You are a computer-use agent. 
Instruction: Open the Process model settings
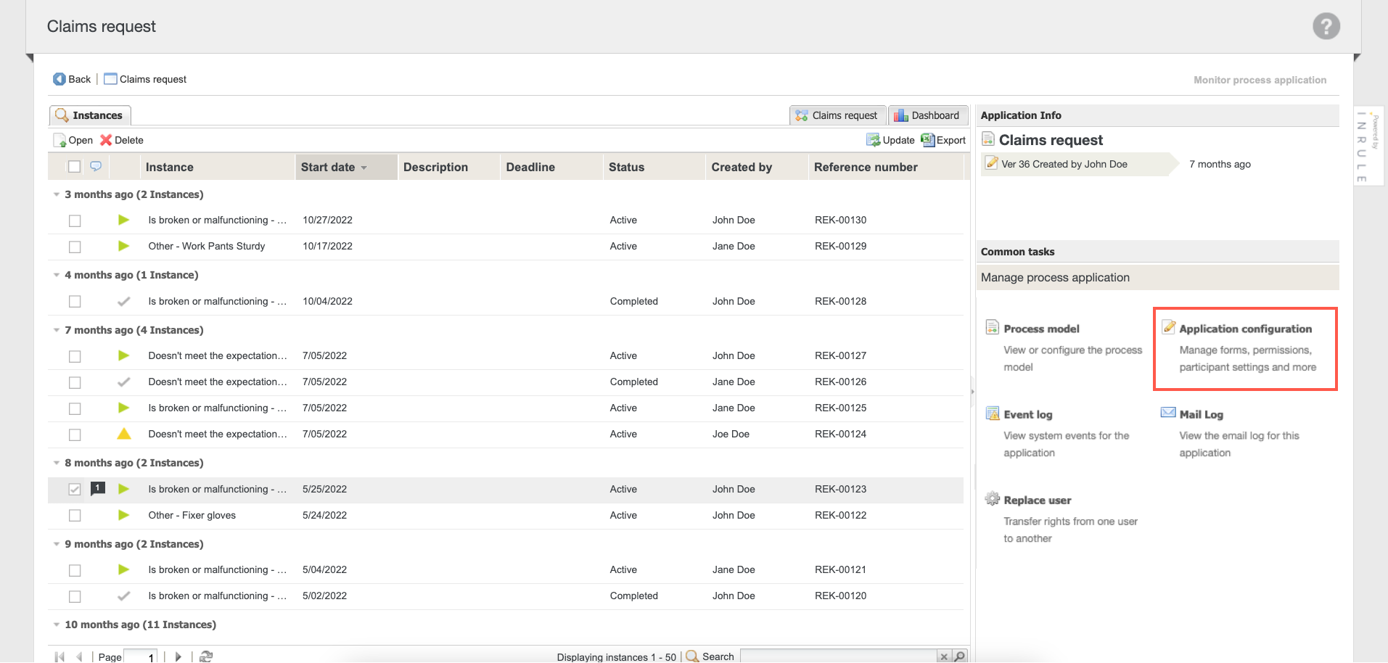pos(1041,328)
